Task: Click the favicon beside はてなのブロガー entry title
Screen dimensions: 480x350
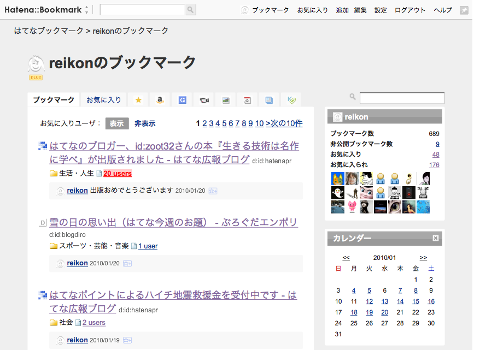Action: (43, 146)
